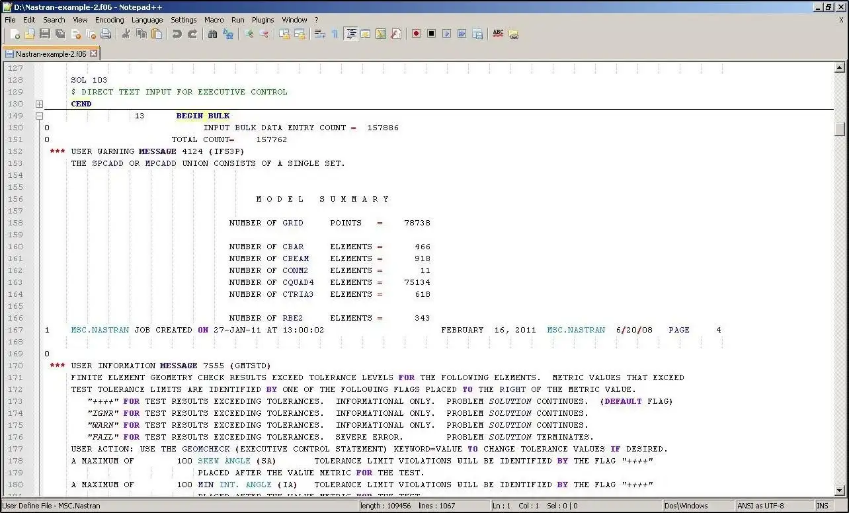Click the Close document toolbar icon
The height and width of the screenshot is (513, 849).
tap(75, 34)
